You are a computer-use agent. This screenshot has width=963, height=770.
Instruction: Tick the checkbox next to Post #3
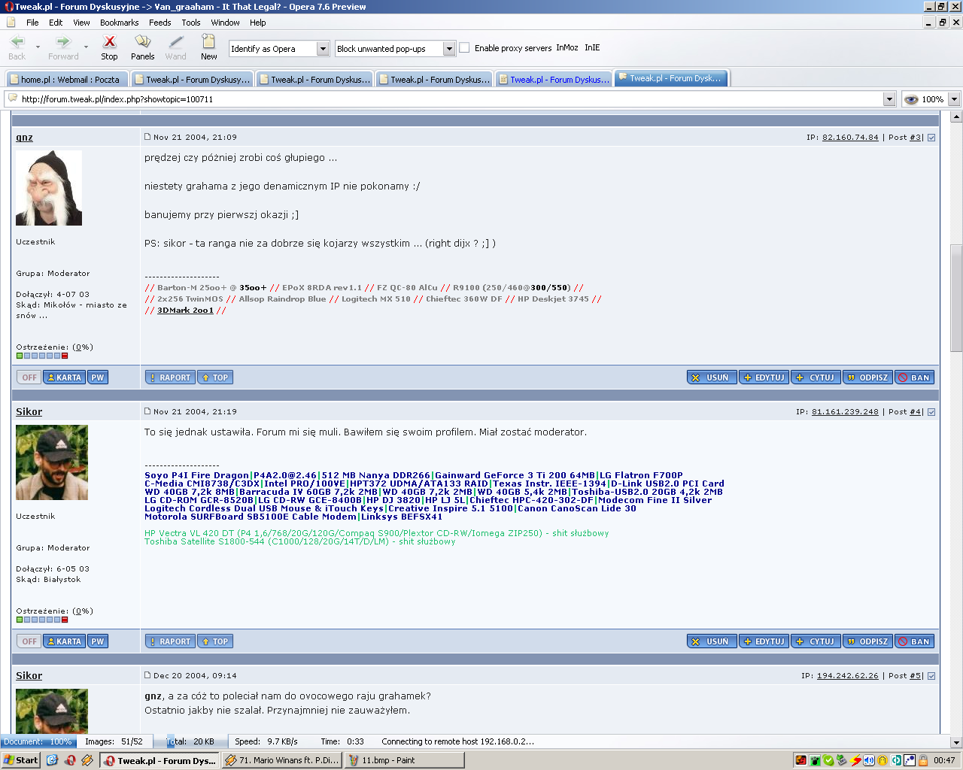[x=931, y=138]
